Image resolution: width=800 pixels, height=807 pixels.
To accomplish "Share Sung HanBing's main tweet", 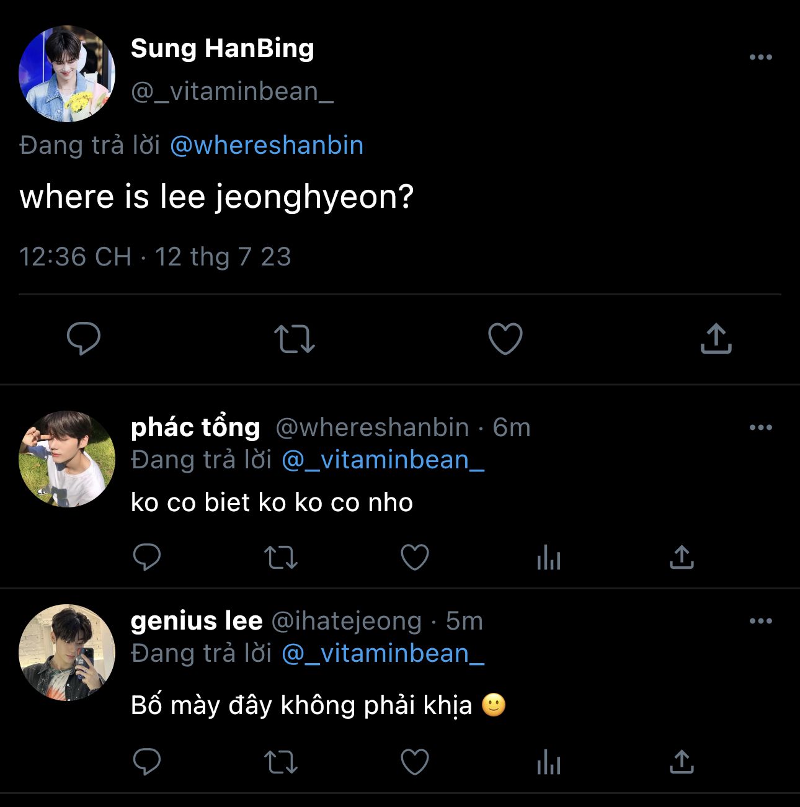I will (x=716, y=339).
